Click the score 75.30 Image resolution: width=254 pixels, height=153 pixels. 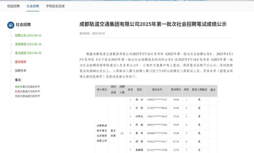pyautogui.click(x=176, y=117)
